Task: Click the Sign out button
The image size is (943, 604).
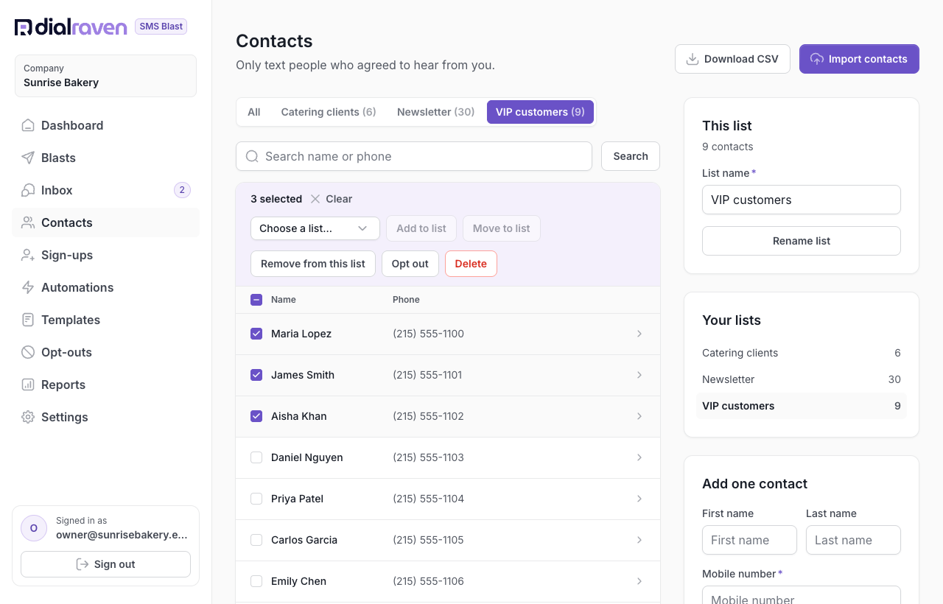Action: (x=105, y=564)
